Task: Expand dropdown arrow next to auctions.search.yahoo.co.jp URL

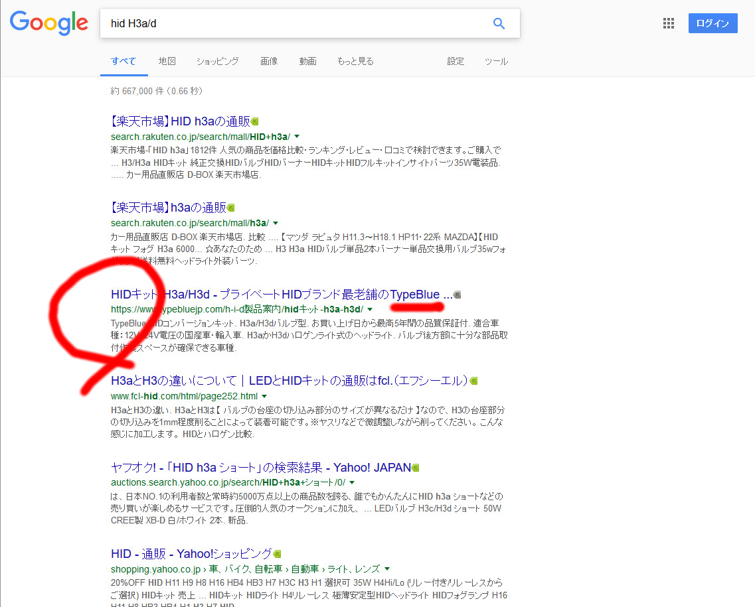Action: click(x=352, y=482)
